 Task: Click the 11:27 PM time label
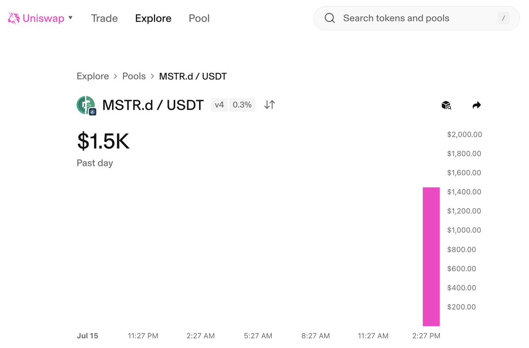tap(143, 336)
